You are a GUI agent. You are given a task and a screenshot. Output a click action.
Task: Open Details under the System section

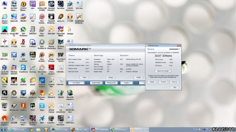pos(139,77)
